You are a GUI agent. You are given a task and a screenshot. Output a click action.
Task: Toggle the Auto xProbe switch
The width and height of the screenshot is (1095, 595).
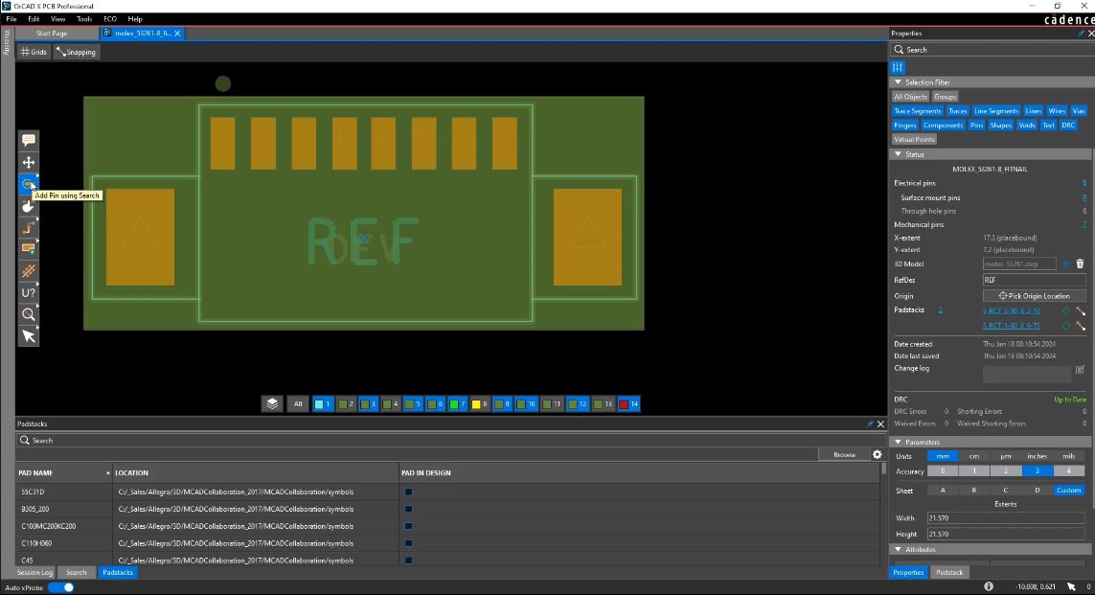61,587
